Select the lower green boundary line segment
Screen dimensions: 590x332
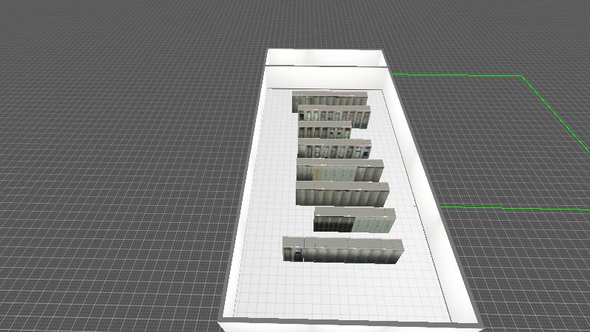(x=516, y=209)
